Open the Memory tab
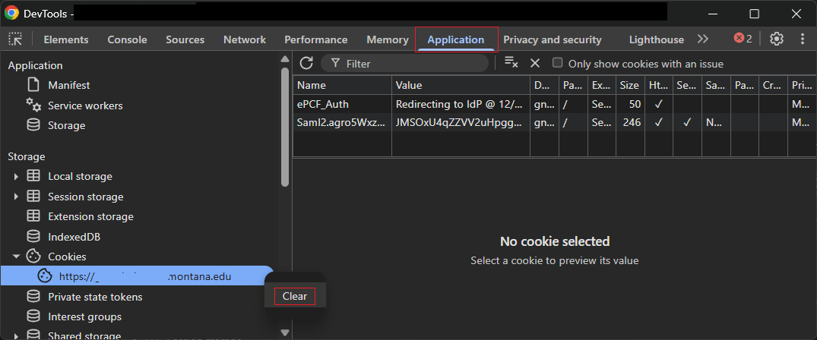817x340 pixels. 387,39
